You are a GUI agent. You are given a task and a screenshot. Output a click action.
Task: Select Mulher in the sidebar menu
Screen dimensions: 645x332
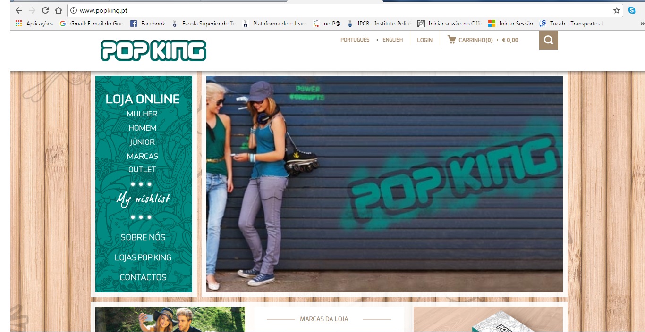[x=142, y=114]
